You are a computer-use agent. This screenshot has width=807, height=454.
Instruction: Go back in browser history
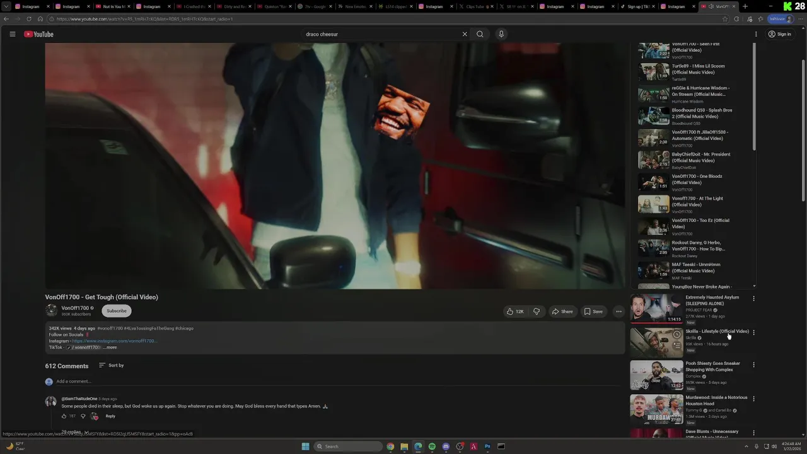6,19
